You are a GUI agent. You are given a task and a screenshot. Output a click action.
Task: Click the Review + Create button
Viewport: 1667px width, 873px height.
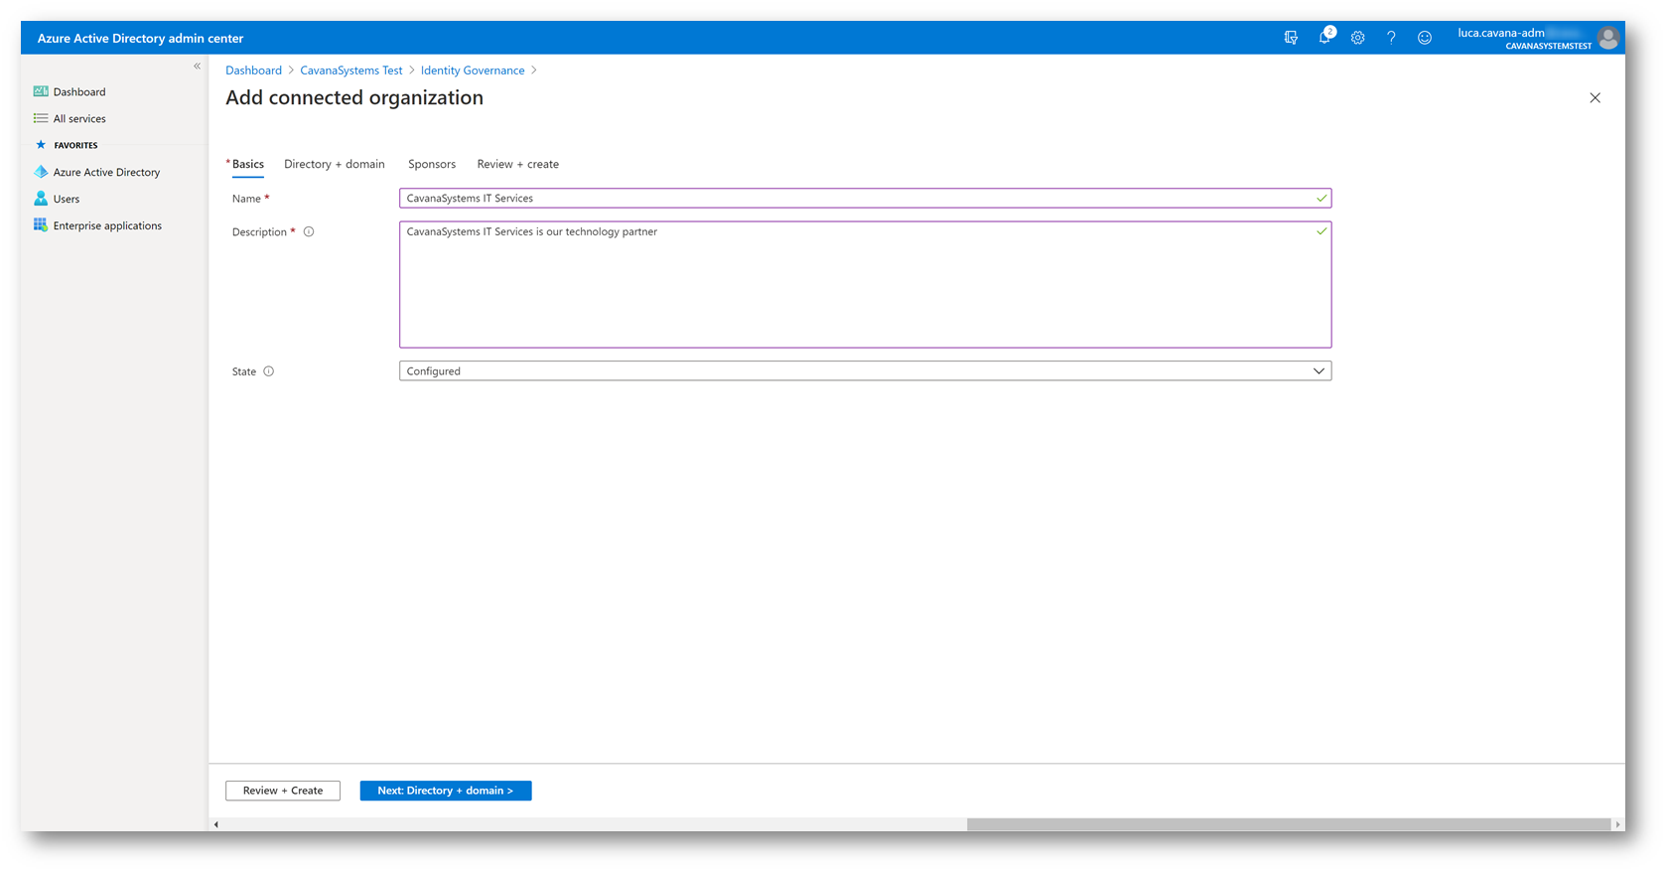coord(283,791)
